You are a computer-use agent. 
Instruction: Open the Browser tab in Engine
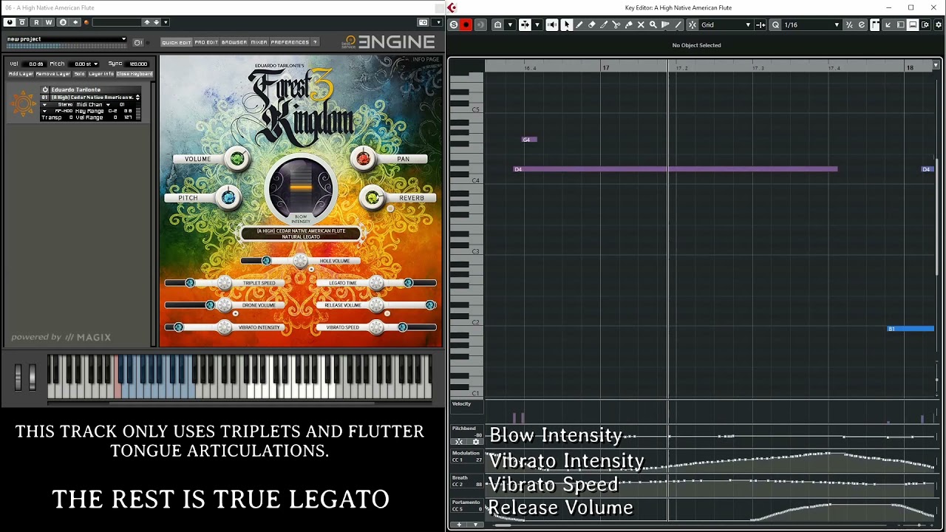tap(234, 42)
